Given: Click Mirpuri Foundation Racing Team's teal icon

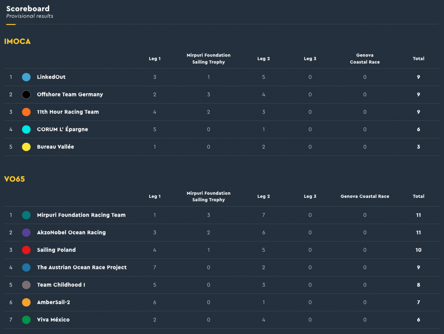Looking at the screenshot, I should pos(26,215).
